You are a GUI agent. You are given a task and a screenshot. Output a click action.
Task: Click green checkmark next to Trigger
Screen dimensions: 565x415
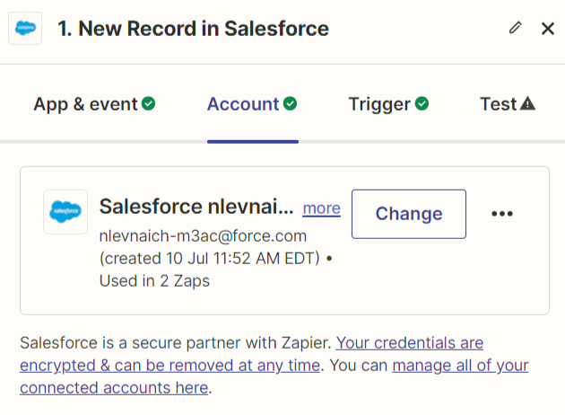point(422,103)
